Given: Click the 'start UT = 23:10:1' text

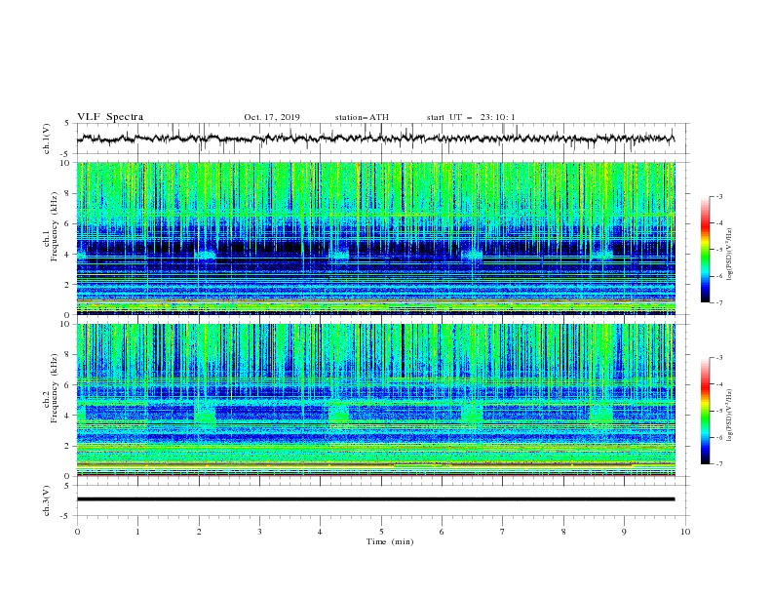Looking at the screenshot, I should (471, 117).
